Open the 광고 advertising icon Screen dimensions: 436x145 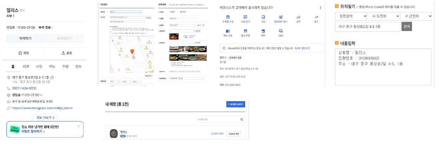[316, 17]
